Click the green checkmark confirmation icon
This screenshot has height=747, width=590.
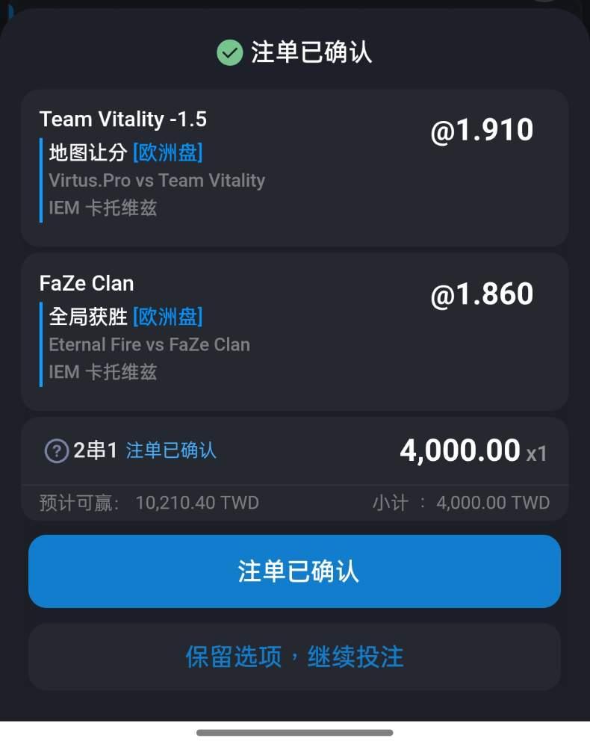229,52
